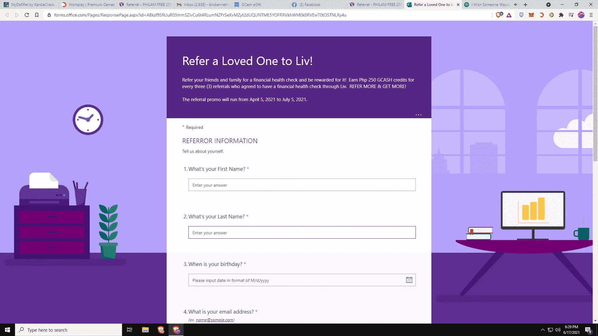This screenshot has width=598, height=336.
Task: Switch to the MyDefiPet by KardiaChain tab
Action: [30, 5]
